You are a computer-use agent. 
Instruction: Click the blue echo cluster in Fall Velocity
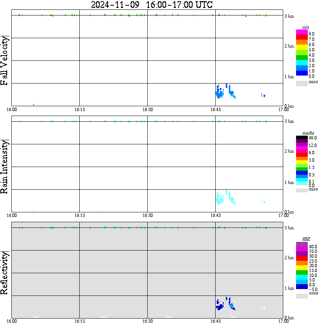coord(219,92)
